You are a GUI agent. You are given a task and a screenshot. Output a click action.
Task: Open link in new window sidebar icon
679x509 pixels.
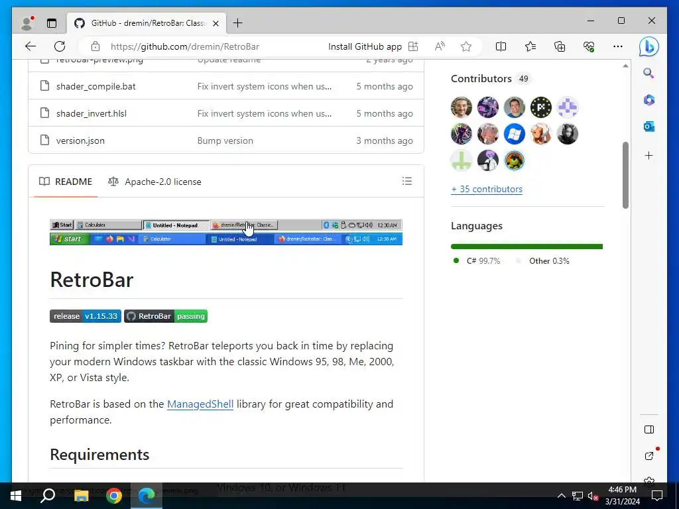648,455
